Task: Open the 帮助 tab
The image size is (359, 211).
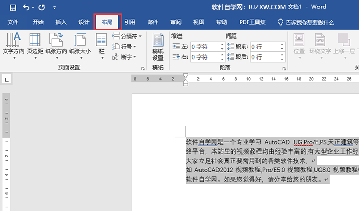Action: [222, 22]
